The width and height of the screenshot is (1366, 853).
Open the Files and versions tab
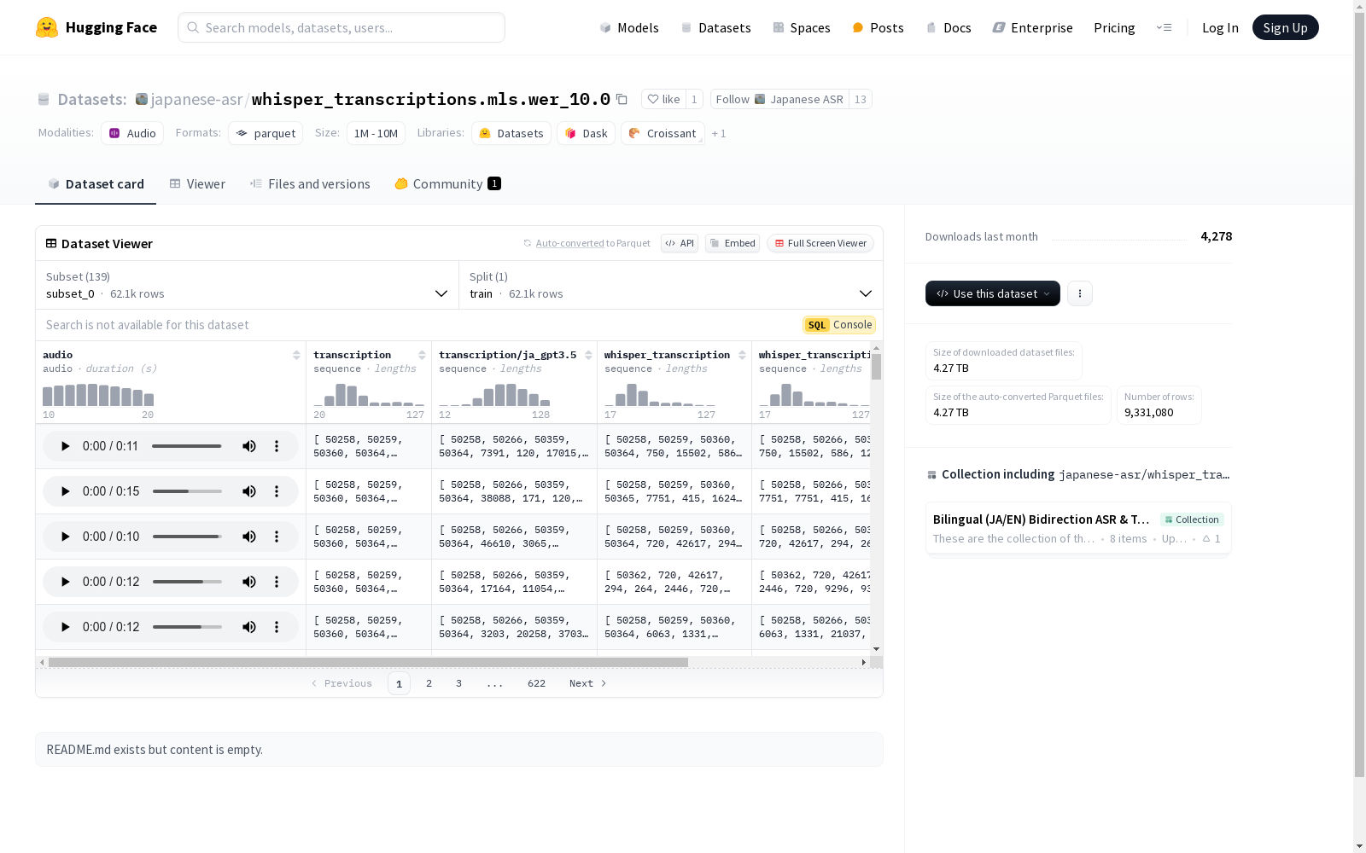pyautogui.click(x=310, y=184)
